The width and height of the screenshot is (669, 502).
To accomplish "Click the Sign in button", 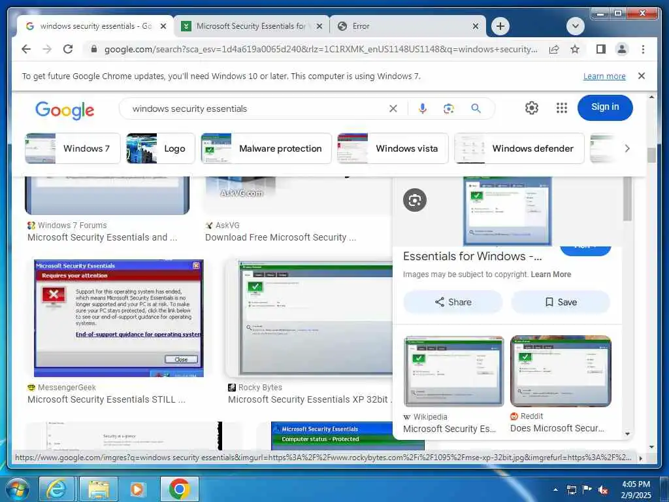I will pos(605,108).
